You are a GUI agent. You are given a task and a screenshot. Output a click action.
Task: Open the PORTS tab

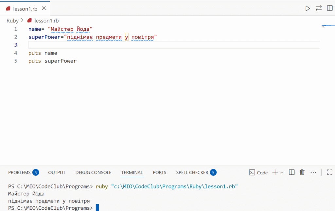[159, 172]
